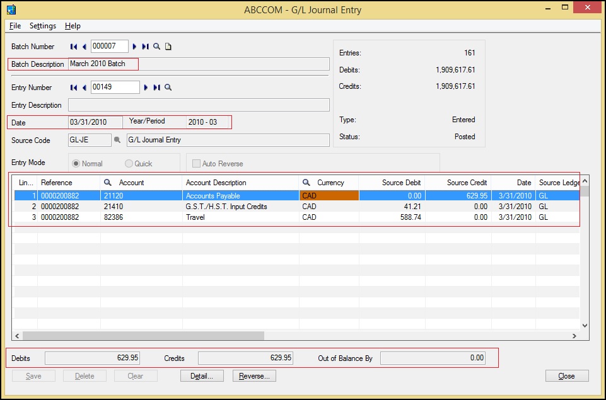The width and height of the screenshot is (606, 400).
Task: Click source debit 588.74 cell
Action: point(392,217)
